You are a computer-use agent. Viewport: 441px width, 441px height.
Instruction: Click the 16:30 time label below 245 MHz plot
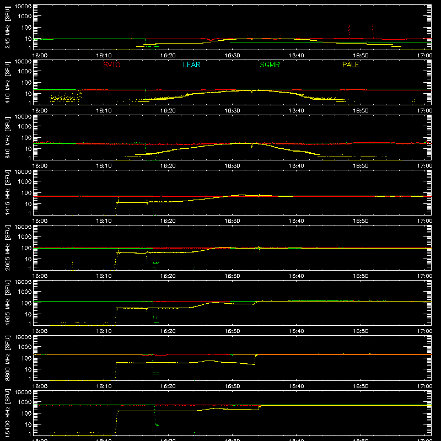click(232, 56)
